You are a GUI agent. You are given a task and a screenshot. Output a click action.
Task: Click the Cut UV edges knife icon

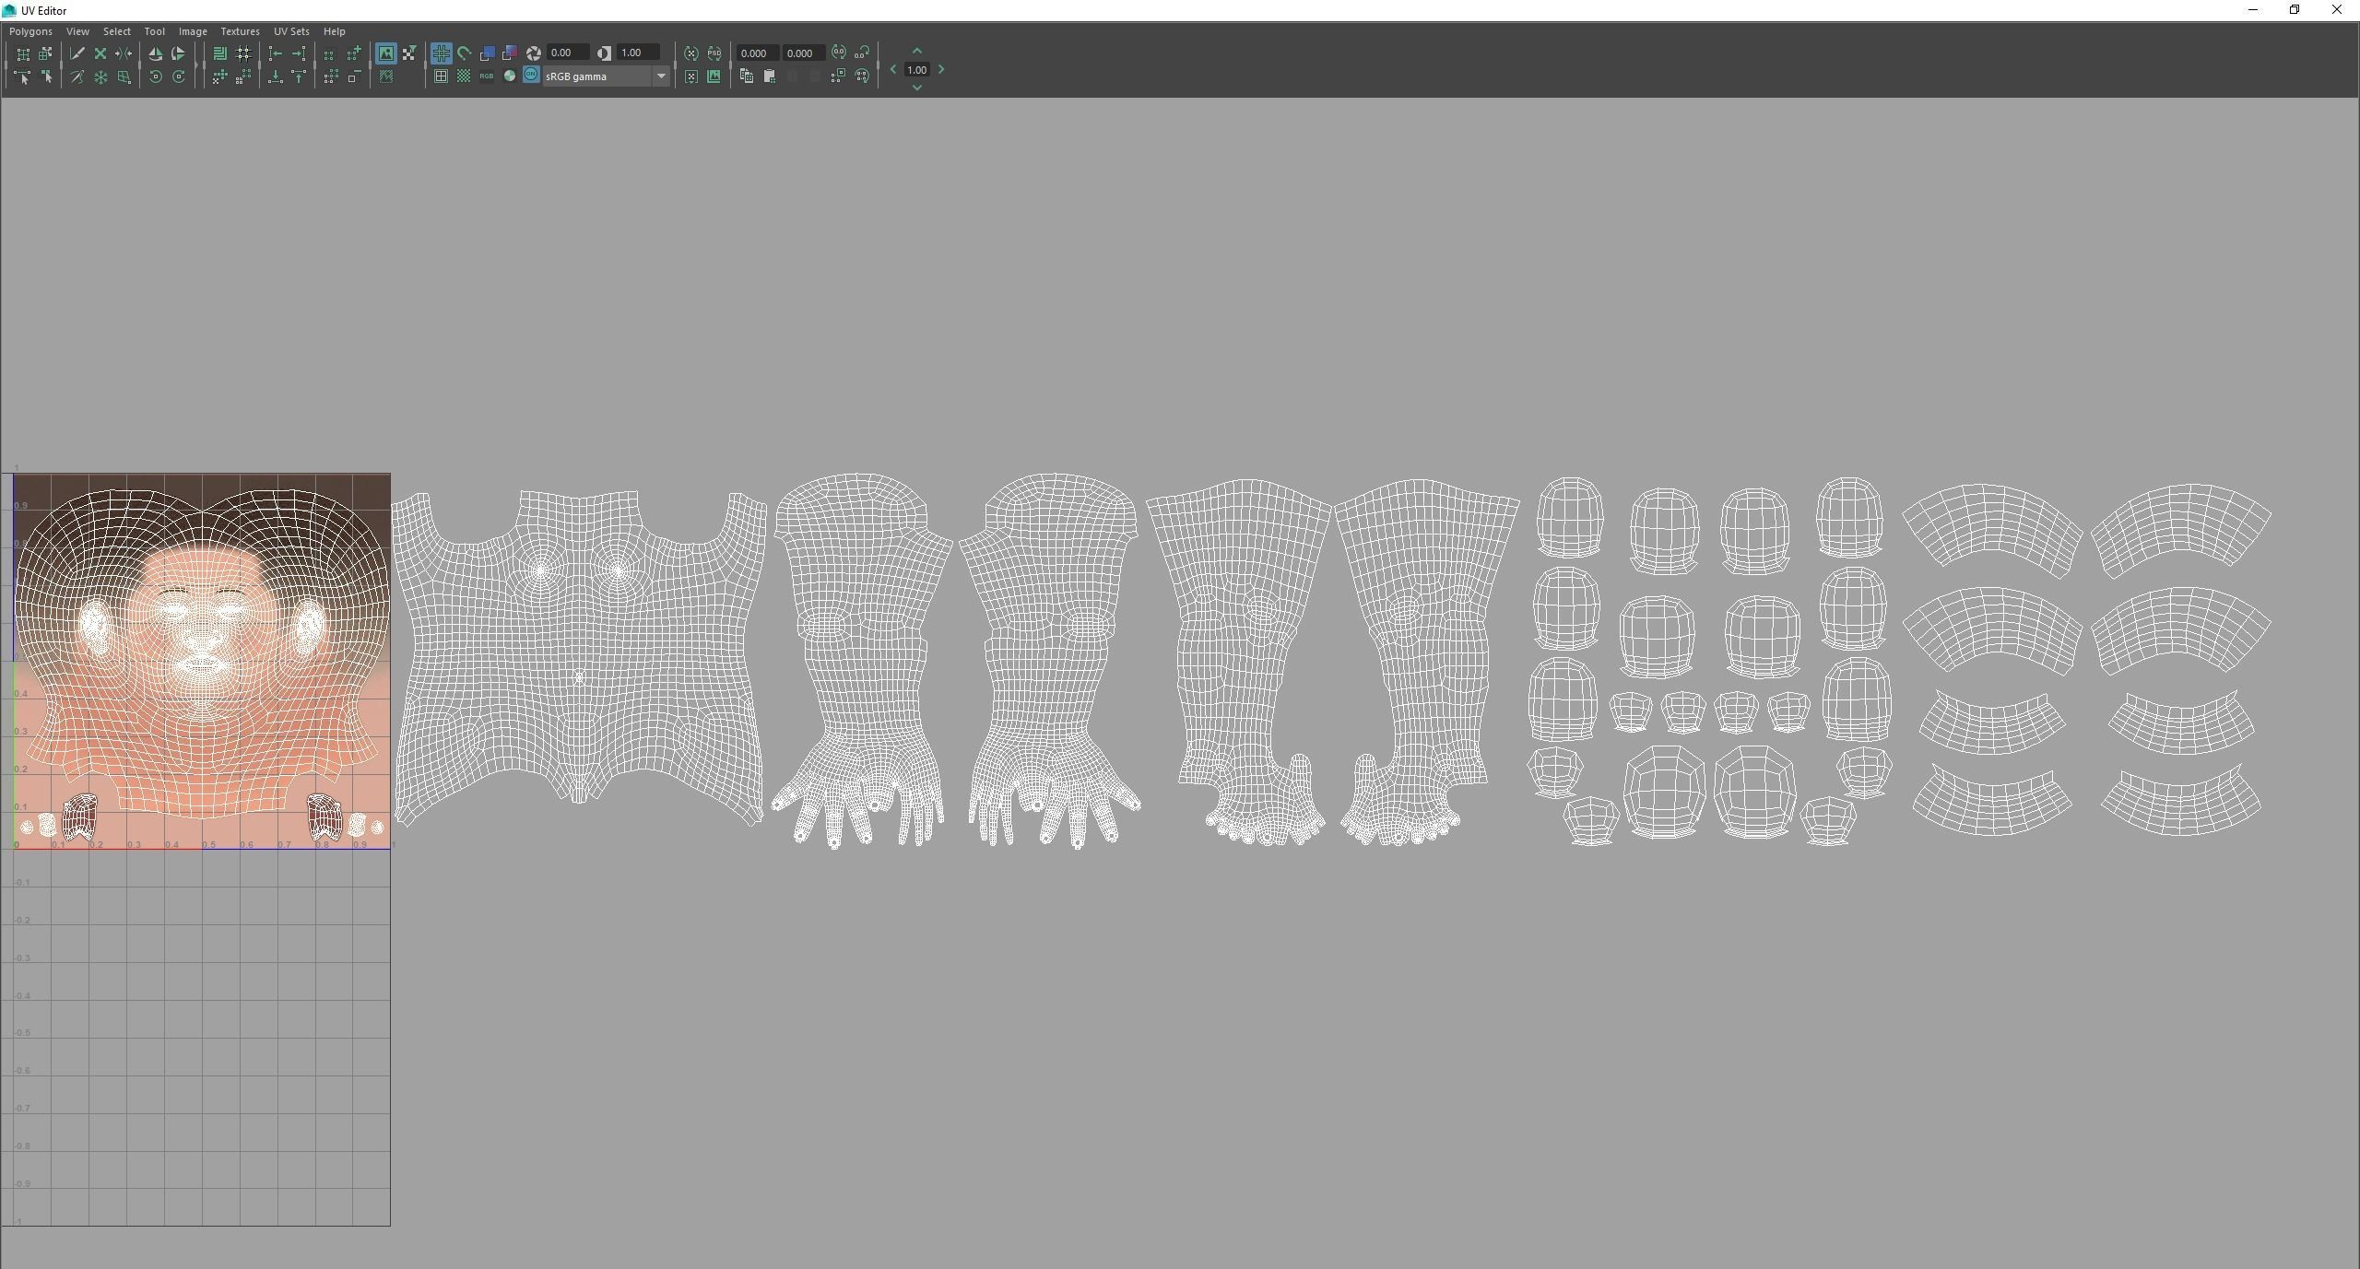pyautogui.click(x=77, y=53)
